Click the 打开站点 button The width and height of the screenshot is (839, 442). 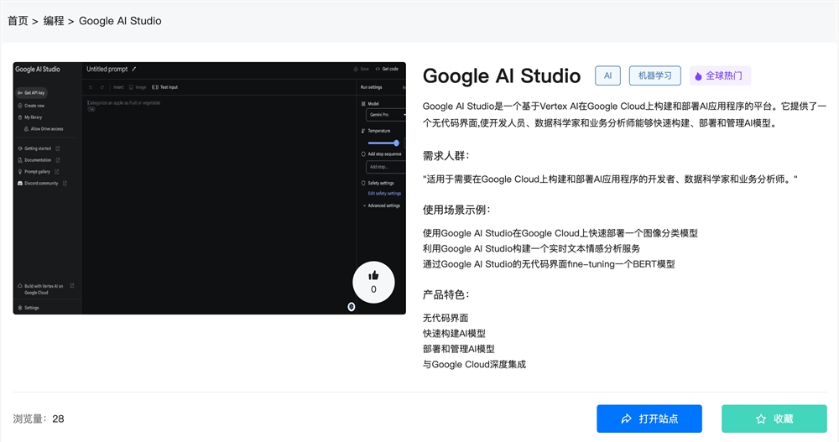coord(649,419)
